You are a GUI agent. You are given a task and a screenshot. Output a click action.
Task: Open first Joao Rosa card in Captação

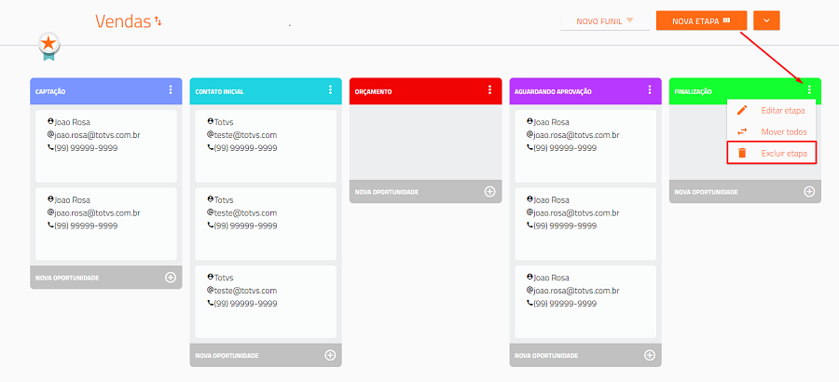pyautogui.click(x=106, y=146)
